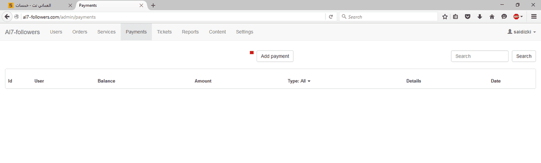Select the Payments browser tab
This screenshot has width=541, height=163.
coord(111,5)
